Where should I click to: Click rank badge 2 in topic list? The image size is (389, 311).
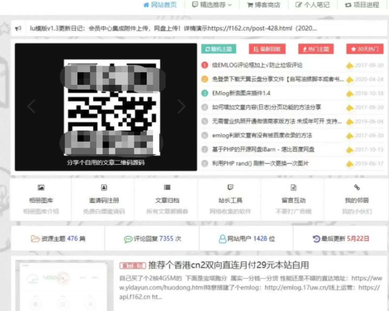[205, 79]
